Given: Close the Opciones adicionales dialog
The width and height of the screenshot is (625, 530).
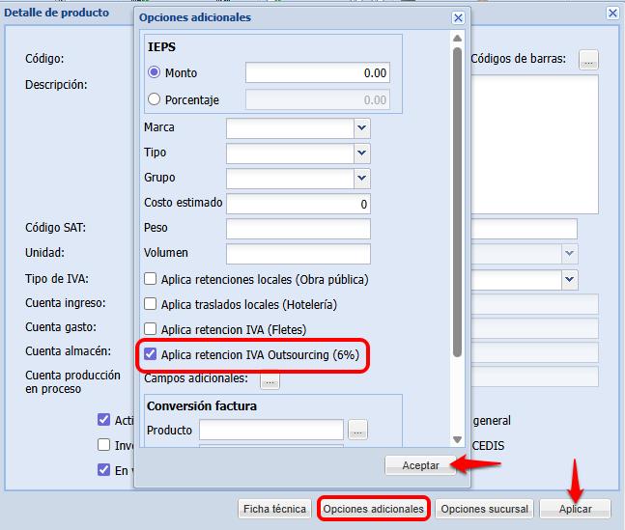Looking at the screenshot, I should tap(458, 17).
